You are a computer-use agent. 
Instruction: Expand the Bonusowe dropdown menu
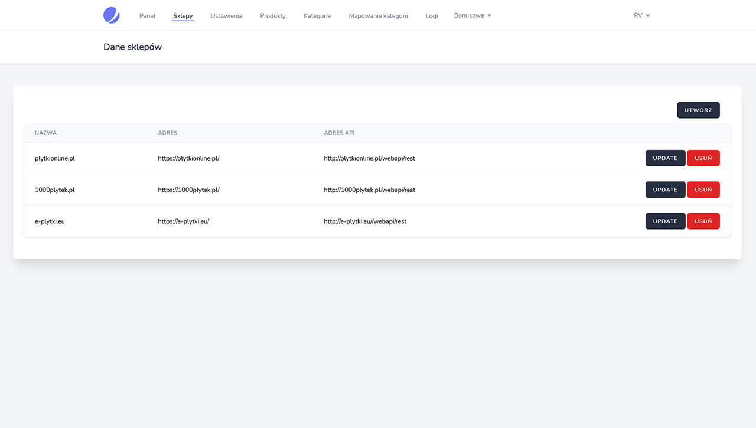(x=472, y=15)
